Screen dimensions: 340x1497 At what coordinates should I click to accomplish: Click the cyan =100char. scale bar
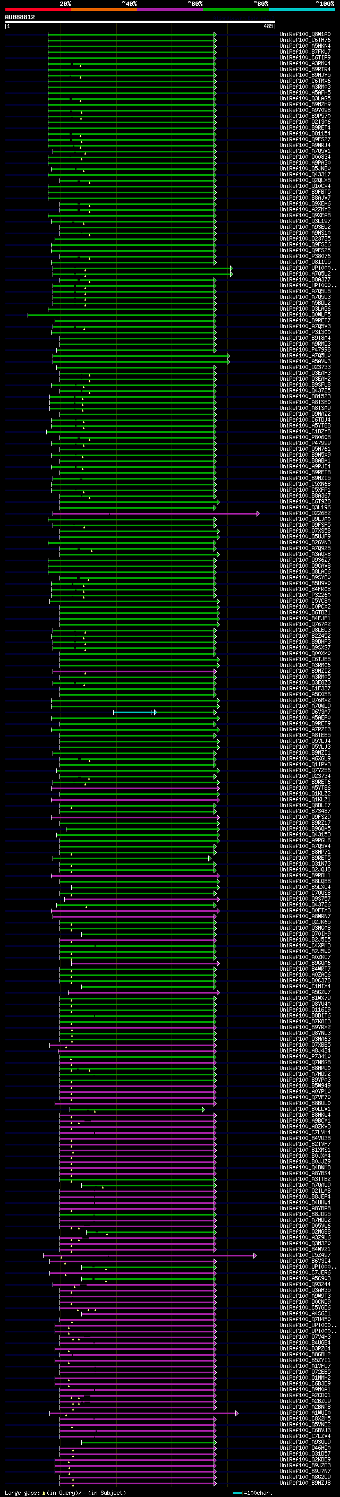click(237, 1493)
